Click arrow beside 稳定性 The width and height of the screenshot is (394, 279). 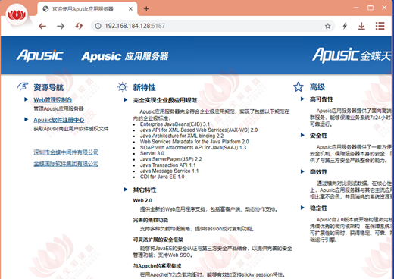pyautogui.click(x=302, y=208)
